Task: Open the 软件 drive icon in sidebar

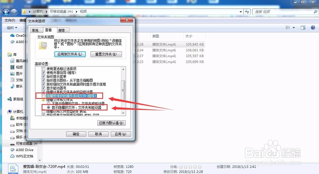Action: [x=12, y=125]
